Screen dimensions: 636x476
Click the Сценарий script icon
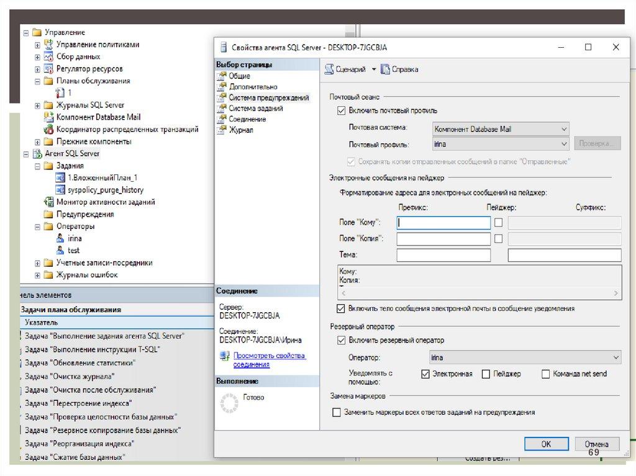330,70
